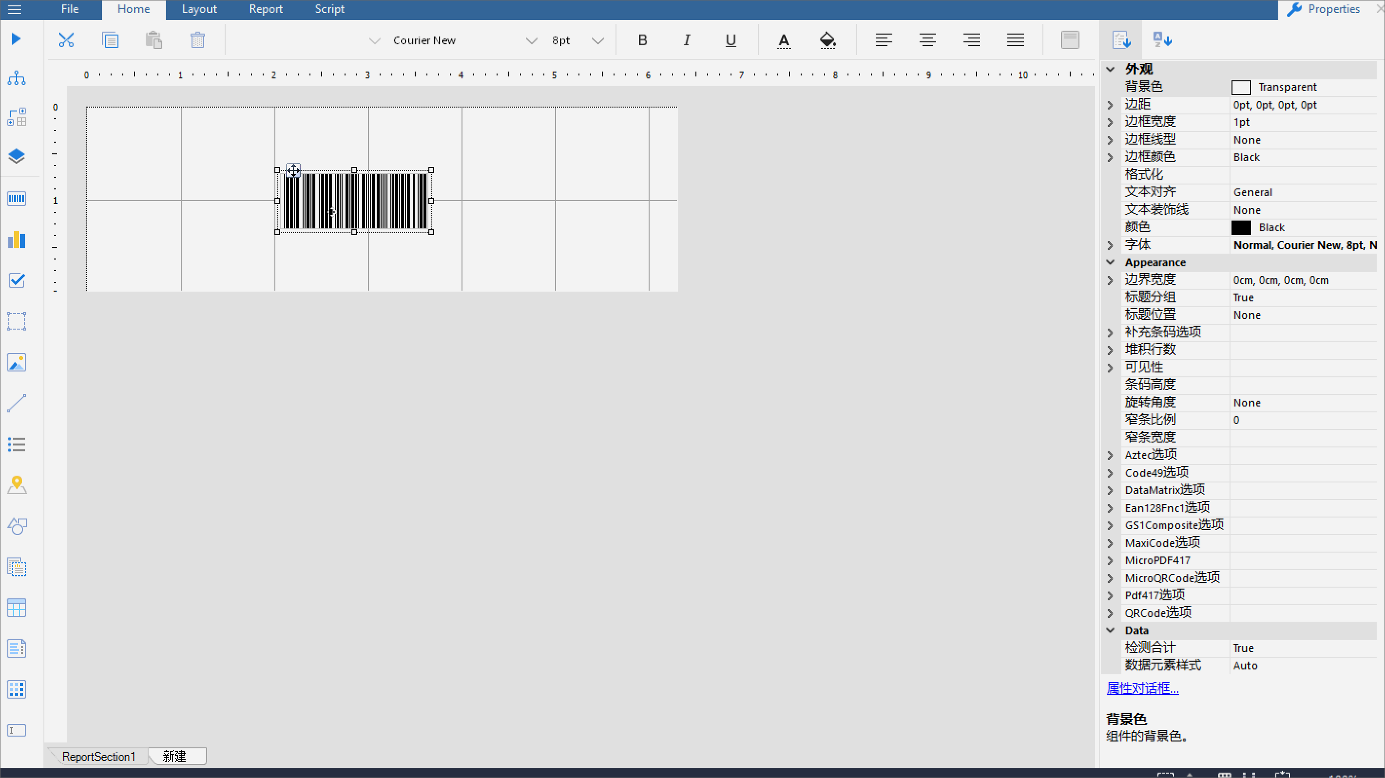This screenshot has width=1385, height=778.
Task: Toggle Italic formatting
Action: pos(687,40)
